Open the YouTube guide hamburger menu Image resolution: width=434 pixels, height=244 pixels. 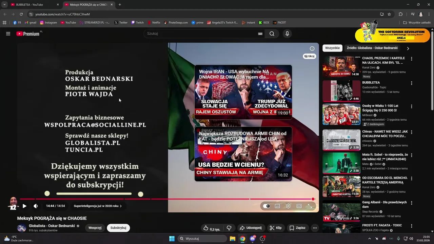[x=8, y=34]
